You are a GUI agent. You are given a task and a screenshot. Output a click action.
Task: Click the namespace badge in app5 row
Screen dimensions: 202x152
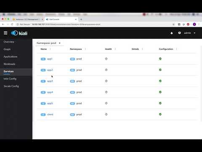72,103
